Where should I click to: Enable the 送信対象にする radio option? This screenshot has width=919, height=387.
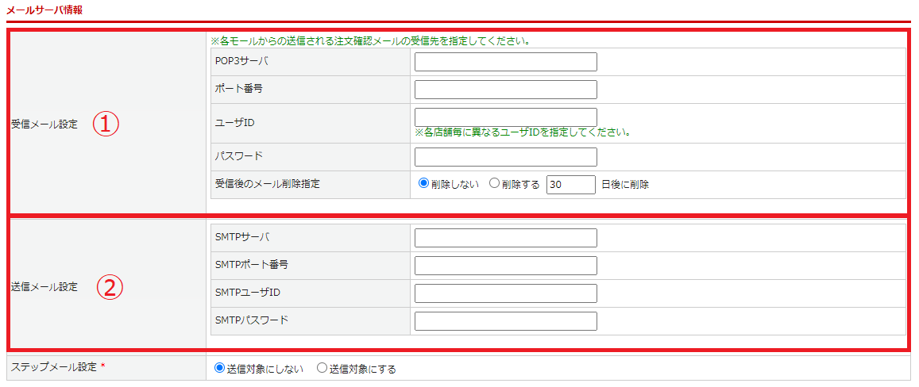(x=322, y=368)
